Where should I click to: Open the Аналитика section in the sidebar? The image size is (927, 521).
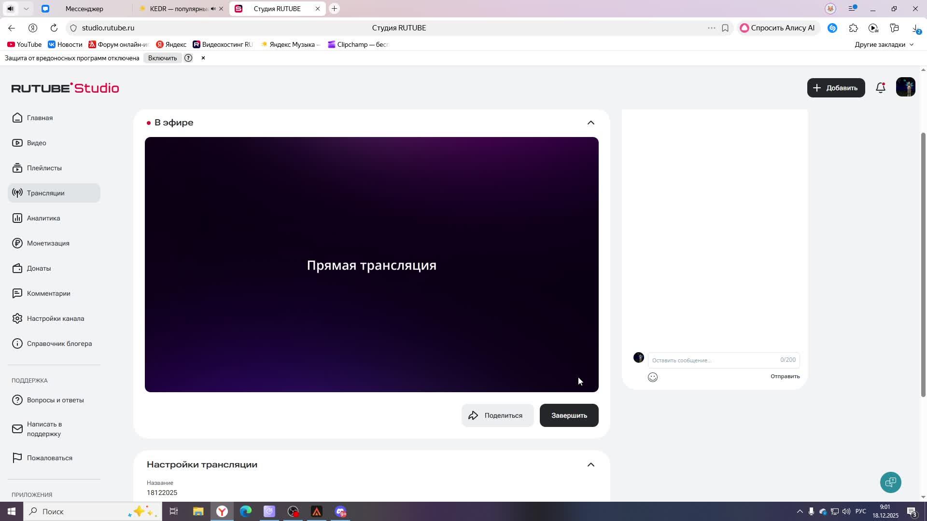(x=17, y=218)
